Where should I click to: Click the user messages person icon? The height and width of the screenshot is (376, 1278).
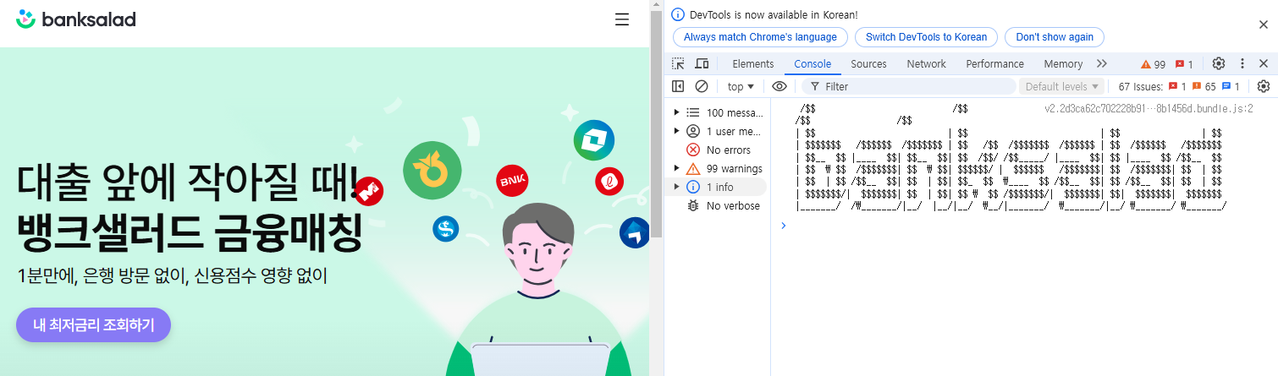click(692, 131)
